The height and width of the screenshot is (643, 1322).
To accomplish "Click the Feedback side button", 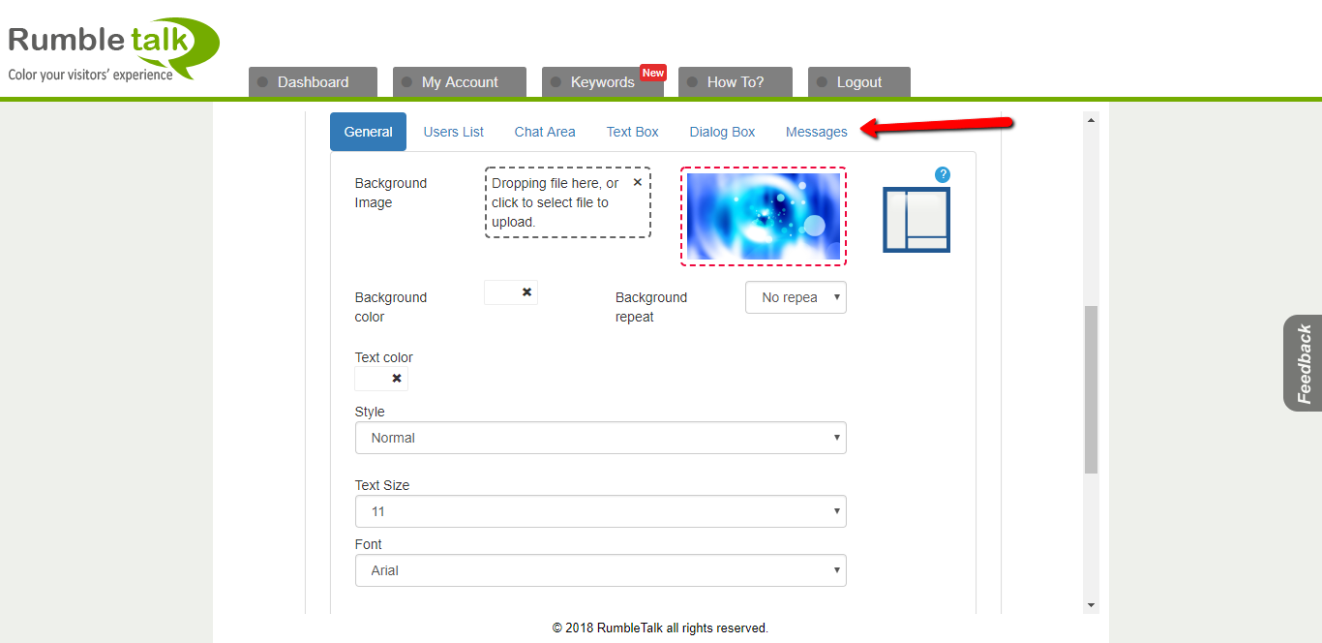I will click(1304, 363).
